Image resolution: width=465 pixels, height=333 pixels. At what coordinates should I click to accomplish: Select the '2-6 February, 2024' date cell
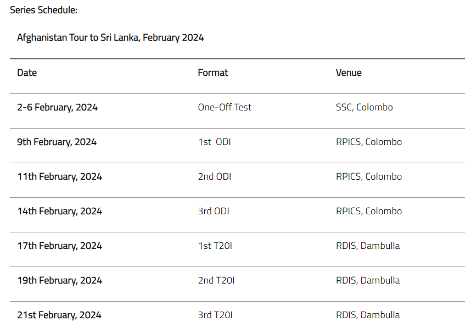57,107
